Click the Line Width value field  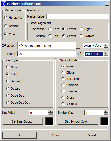point(39,113)
